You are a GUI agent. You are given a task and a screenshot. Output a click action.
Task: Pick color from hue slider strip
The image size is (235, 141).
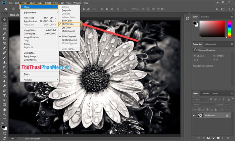click(x=229, y=29)
